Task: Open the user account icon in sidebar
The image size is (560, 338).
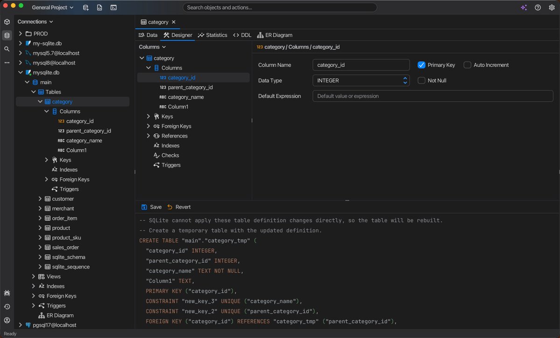Action: pos(7,320)
